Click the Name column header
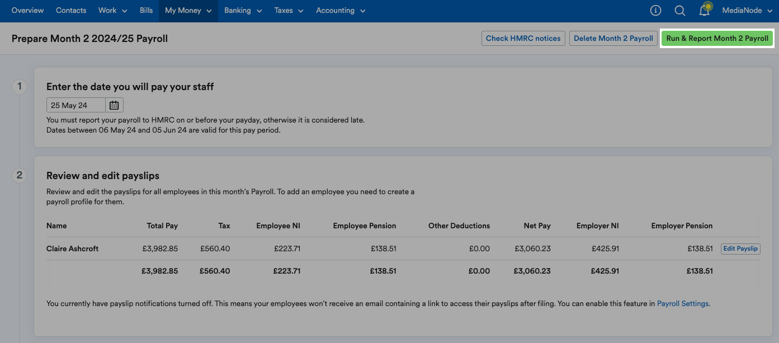 tap(56, 226)
